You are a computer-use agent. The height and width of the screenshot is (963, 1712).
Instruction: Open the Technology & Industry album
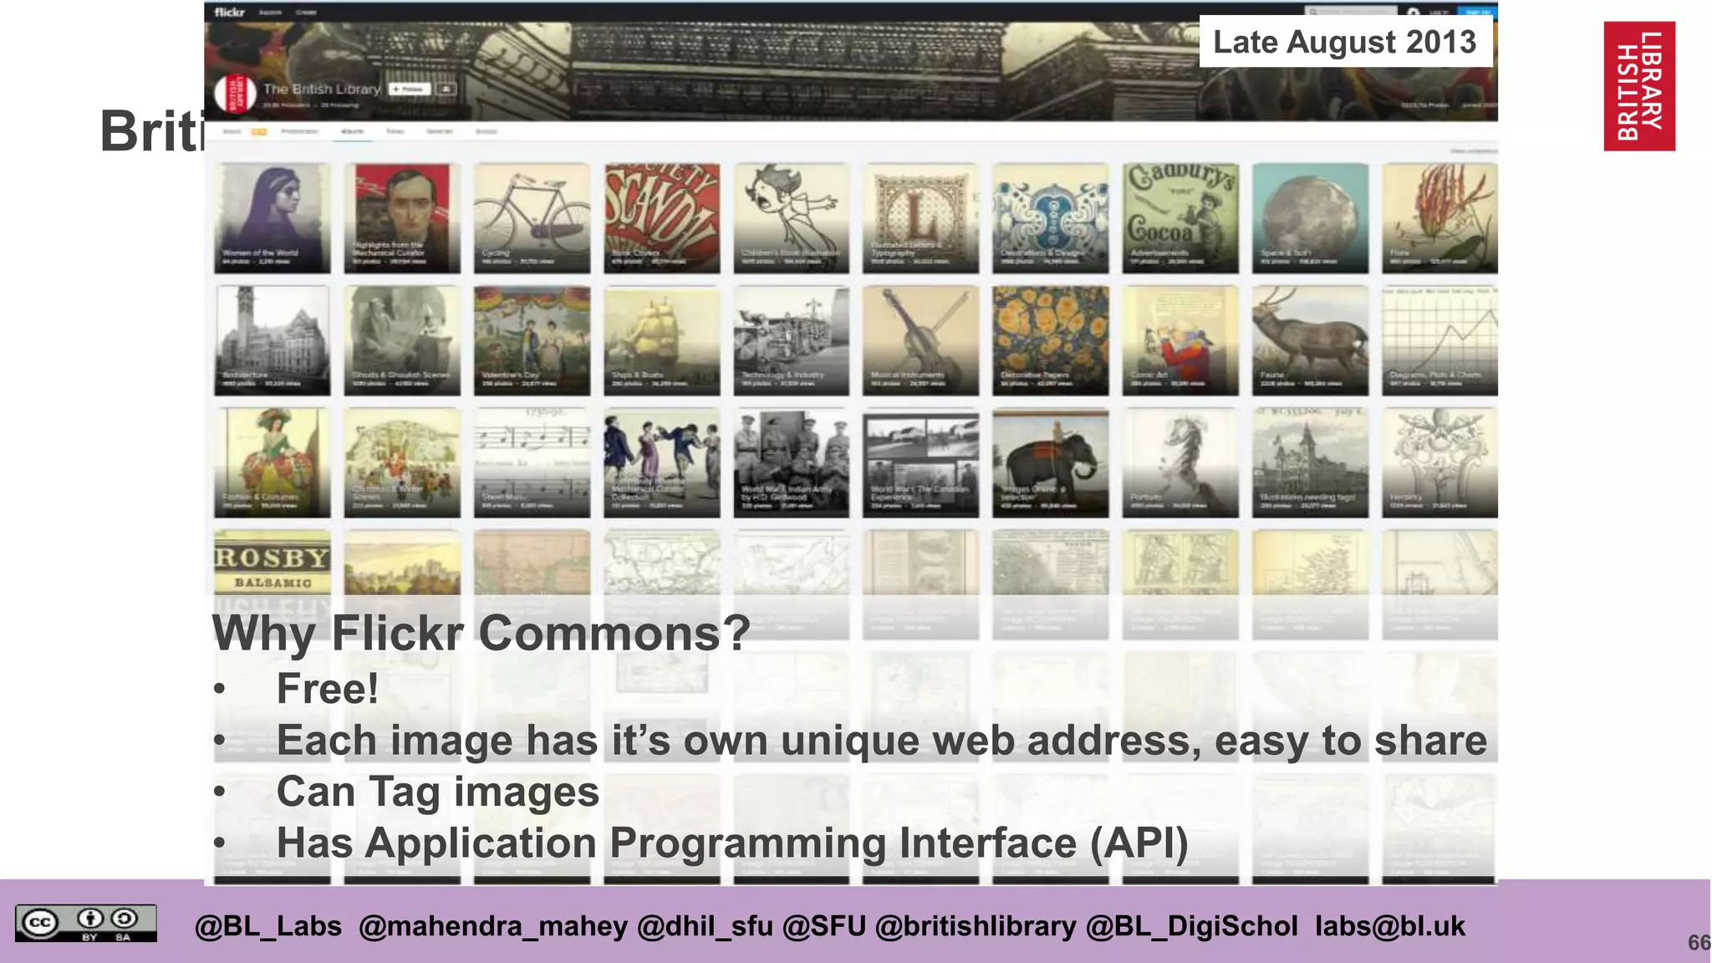pos(792,340)
